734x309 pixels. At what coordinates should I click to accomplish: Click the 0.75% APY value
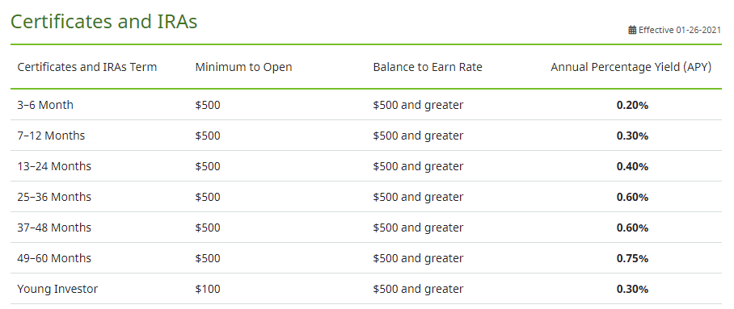[x=632, y=258]
